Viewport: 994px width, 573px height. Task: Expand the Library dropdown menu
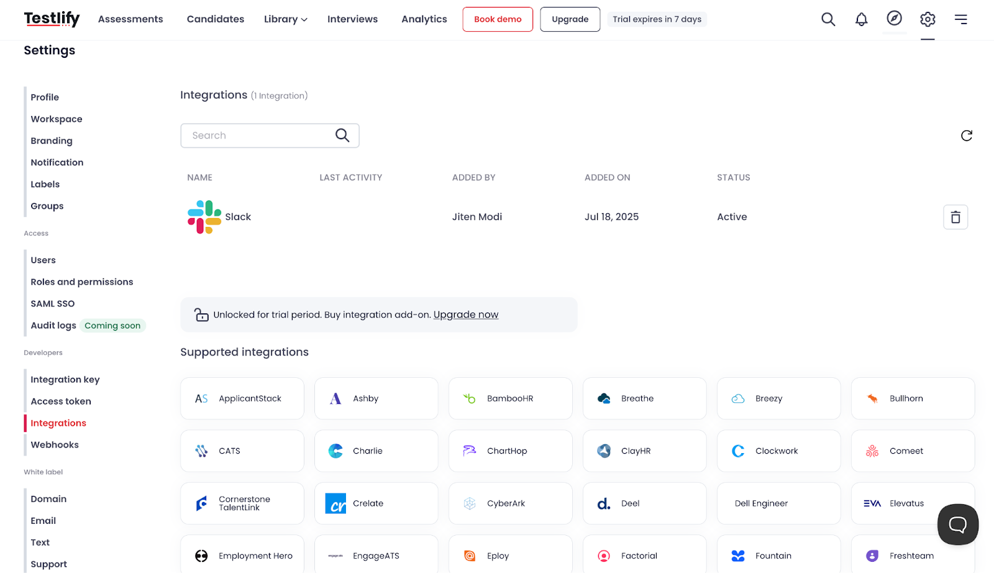tap(286, 19)
